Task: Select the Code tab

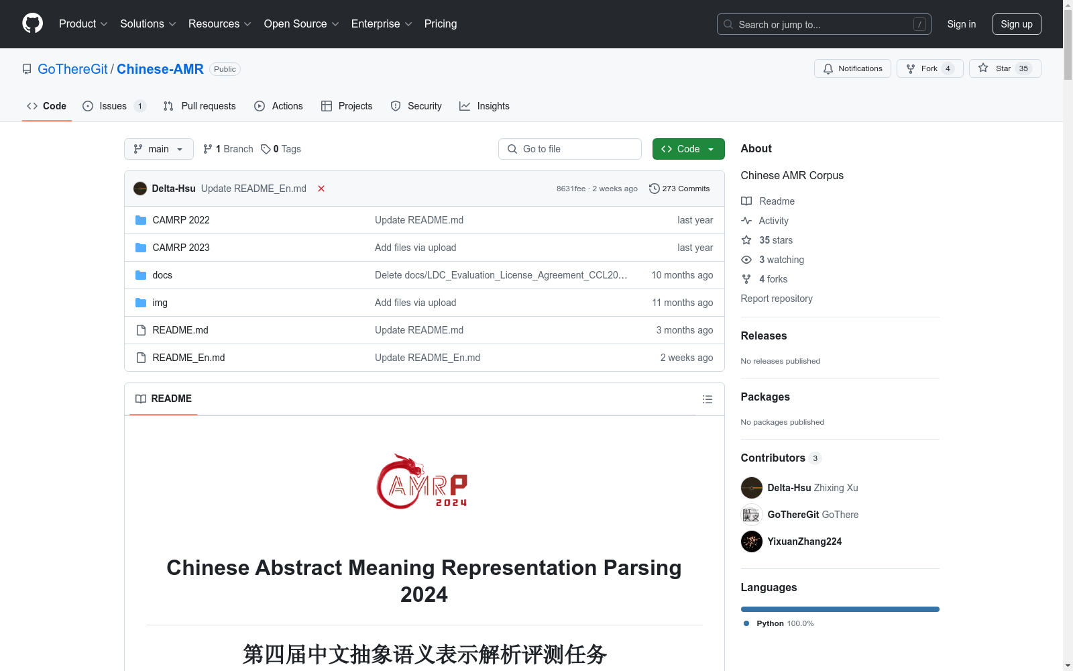Action: pyautogui.click(x=47, y=106)
